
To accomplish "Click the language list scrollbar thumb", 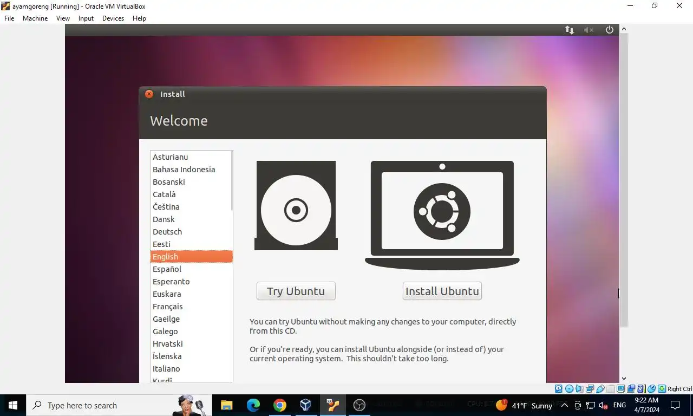I will 232,180.
